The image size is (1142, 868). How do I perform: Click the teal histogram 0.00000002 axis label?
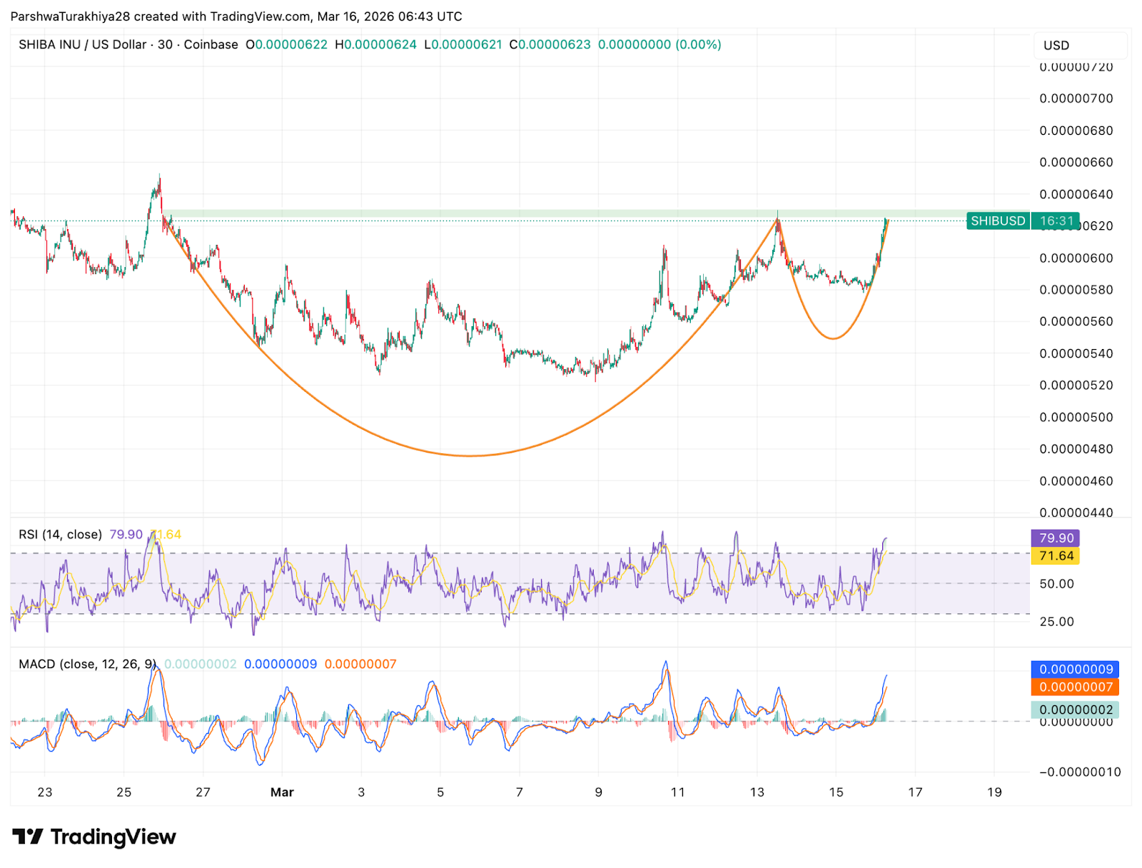1075,710
